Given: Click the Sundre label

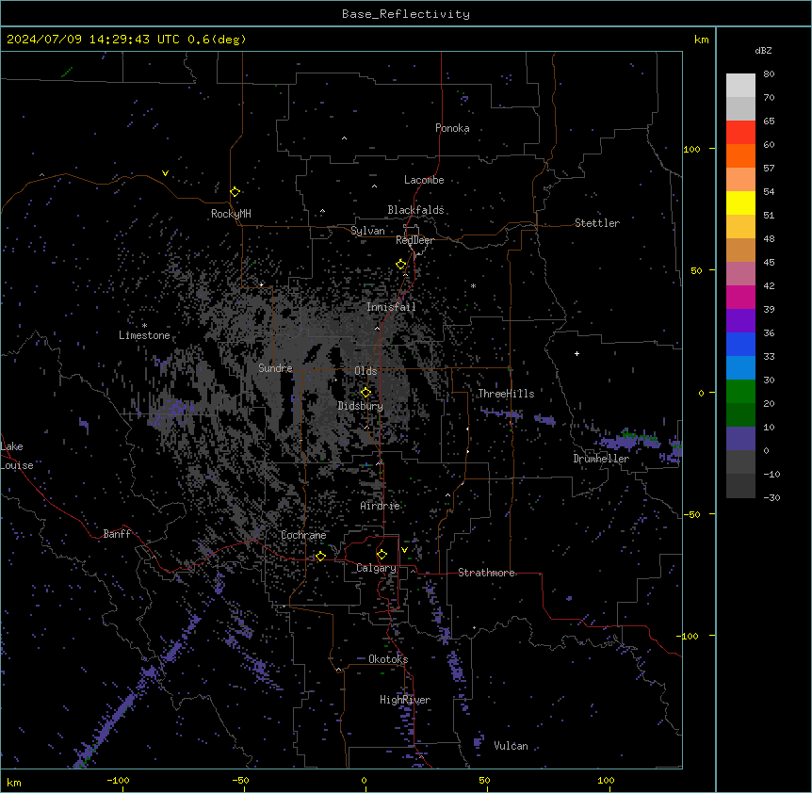Looking at the screenshot, I should coord(275,368).
